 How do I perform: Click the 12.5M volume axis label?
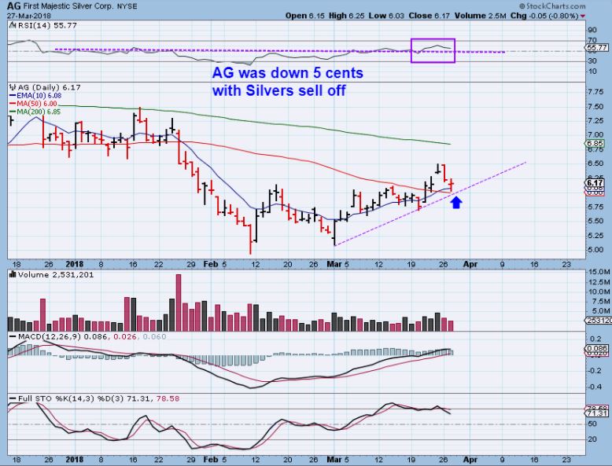[x=599, y=282]
